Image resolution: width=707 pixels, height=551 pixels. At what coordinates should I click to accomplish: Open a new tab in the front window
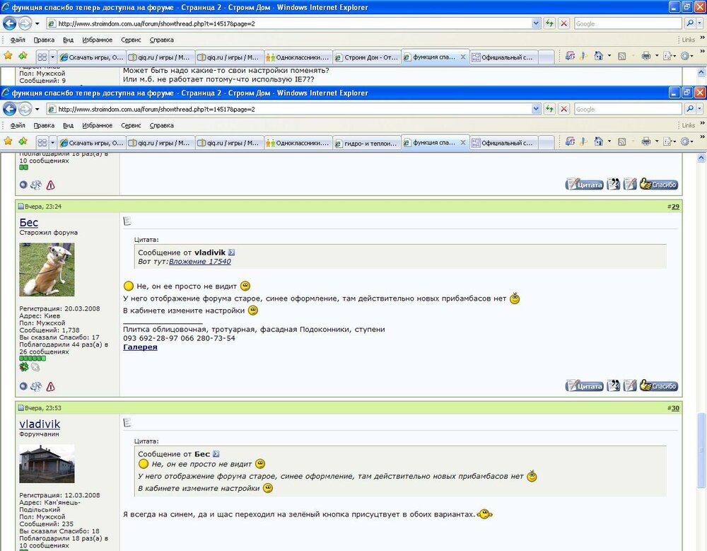coord(546,143)
